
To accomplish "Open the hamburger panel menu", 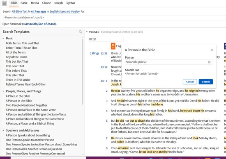I will coord(5,3).
